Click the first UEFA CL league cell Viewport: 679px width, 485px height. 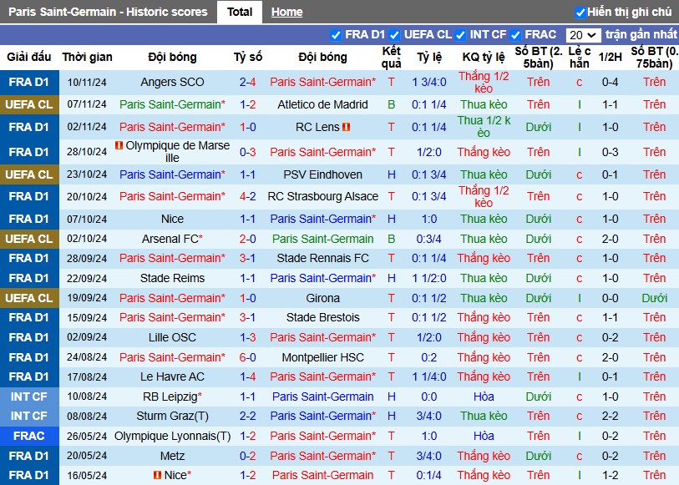pyautogui.click(x=29, y=104)
